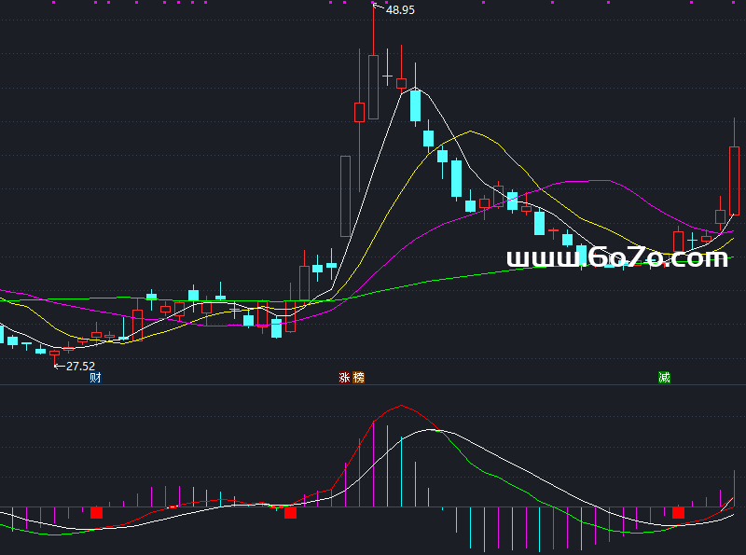Click the 27.52 low price label
Screen dimensions: 746x555
pyautogui.click(x=80, y=366)
